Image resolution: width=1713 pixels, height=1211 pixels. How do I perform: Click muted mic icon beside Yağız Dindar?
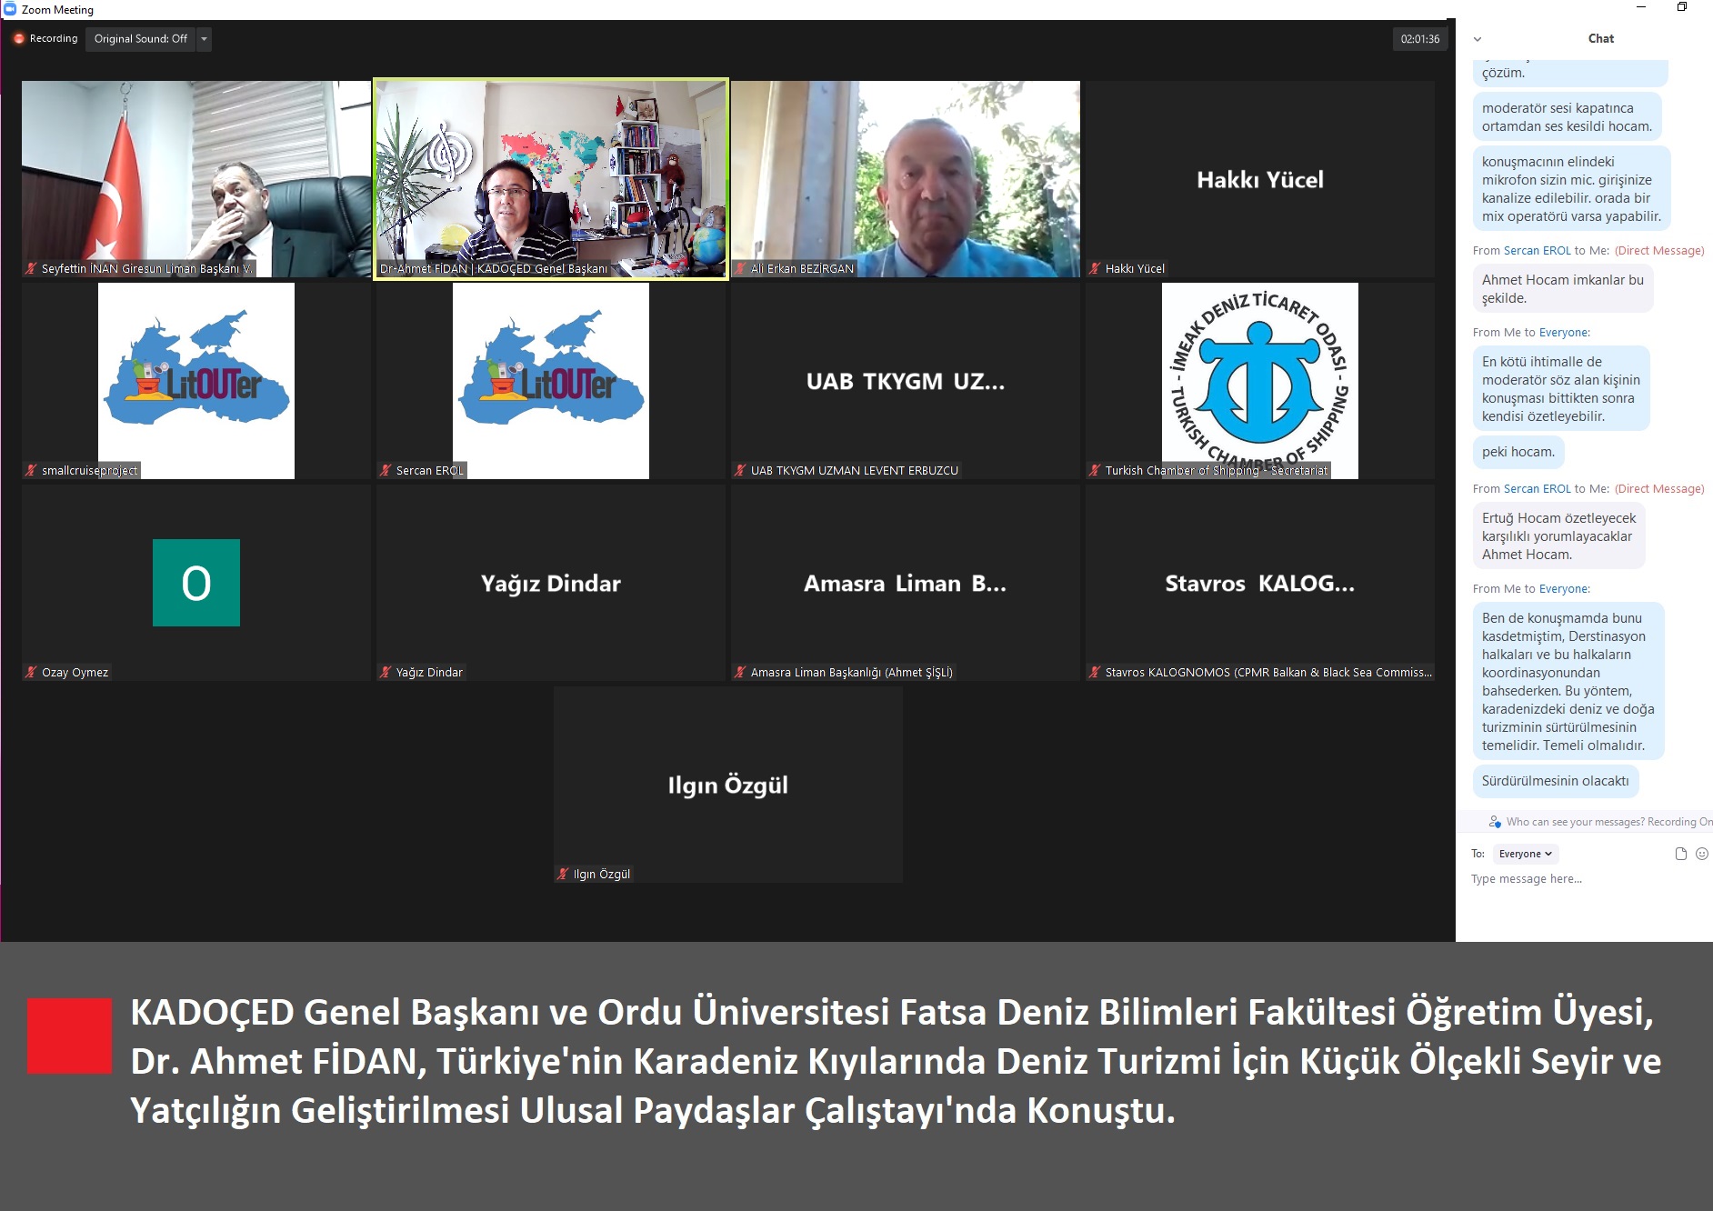(386, 672)
